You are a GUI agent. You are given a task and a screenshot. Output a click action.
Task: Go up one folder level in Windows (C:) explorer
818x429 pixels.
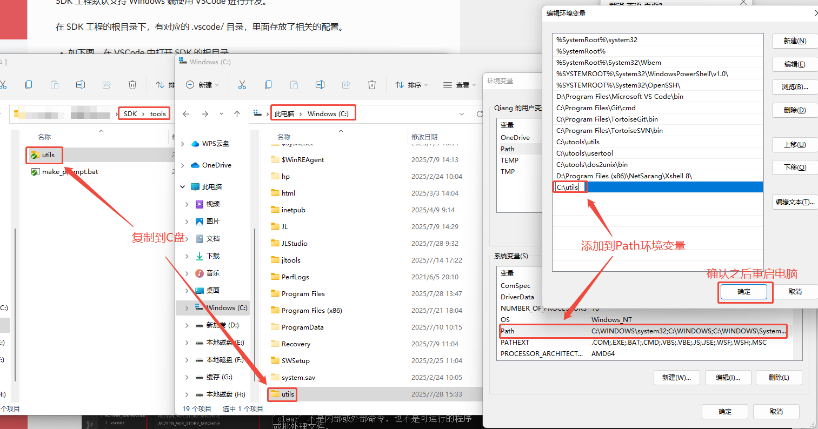click(x=237, y=114)
